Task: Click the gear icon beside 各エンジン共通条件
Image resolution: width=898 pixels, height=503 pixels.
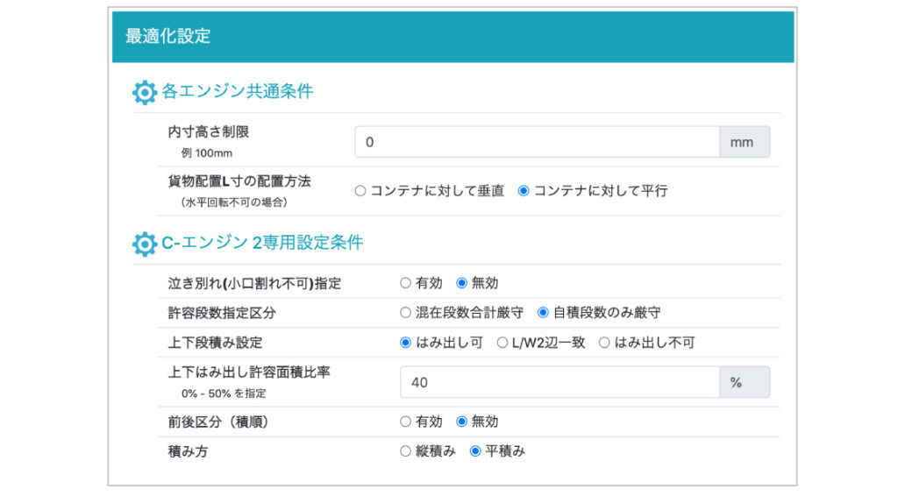Action: tap(144, 92)
